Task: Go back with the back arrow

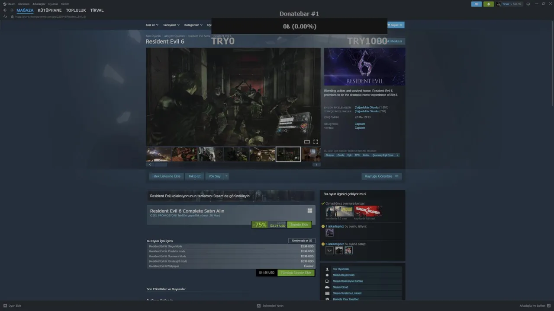Action: coord(5,10)
